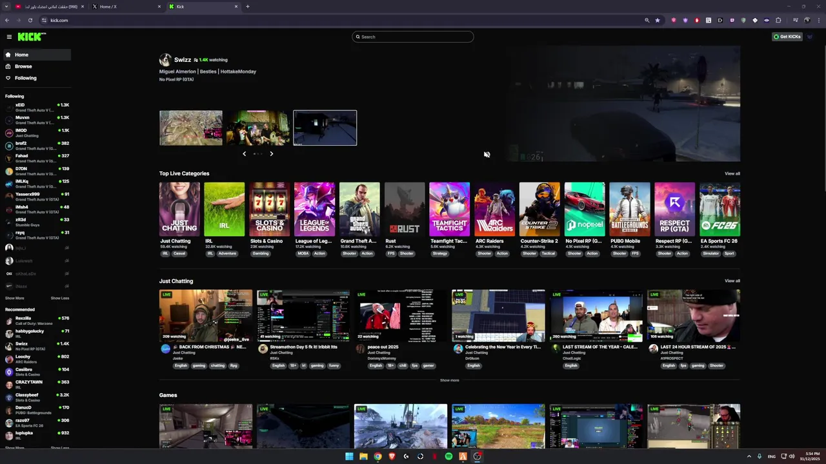This screenshot has width=826, height=464.
Task: Open volume control in system tray
Action: click(792, 456)
